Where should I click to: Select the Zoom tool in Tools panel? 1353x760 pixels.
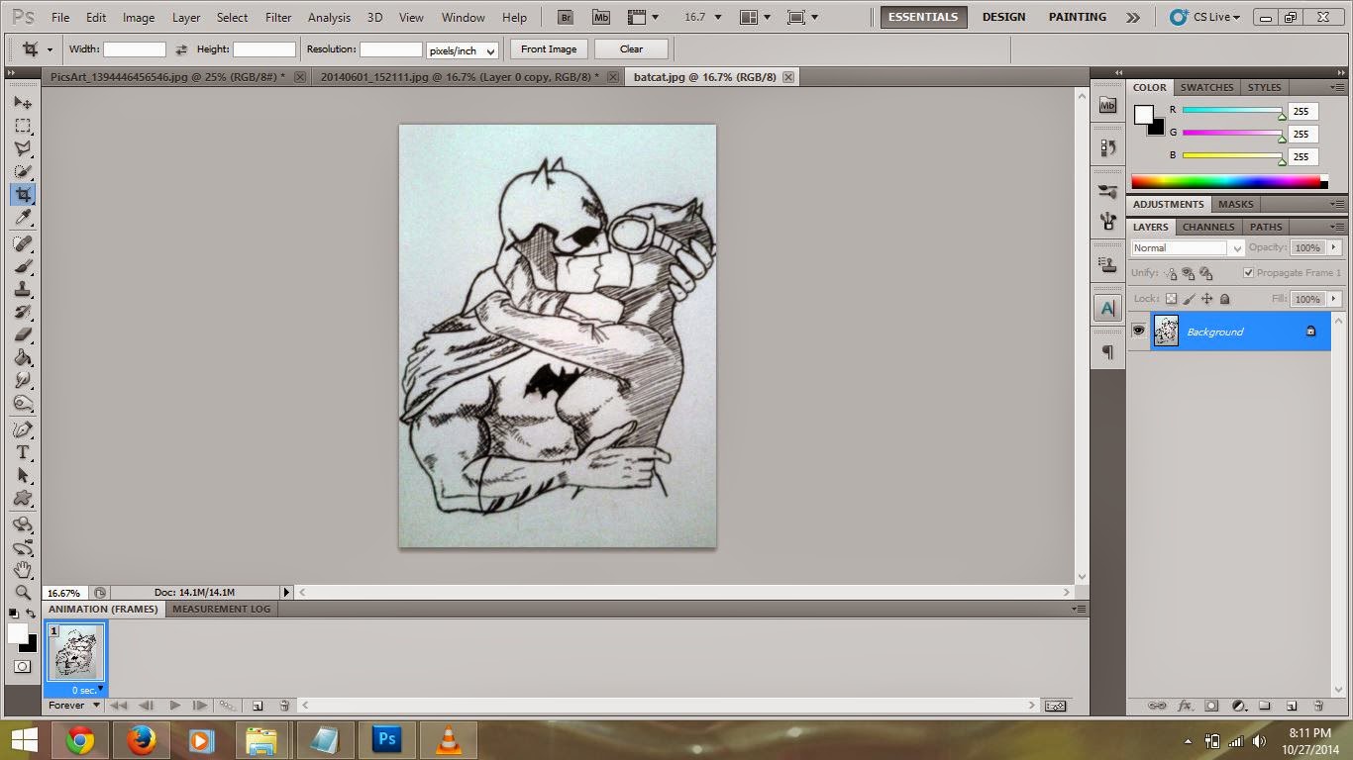point(23,593)
